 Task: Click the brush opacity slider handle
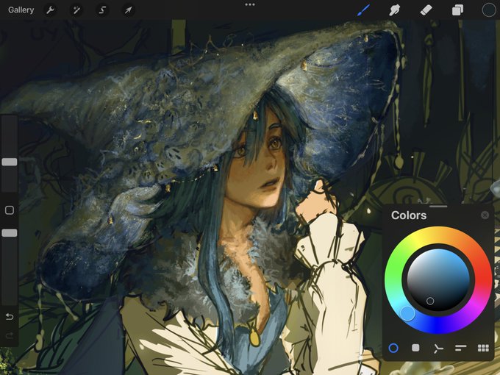coord(10,233)
